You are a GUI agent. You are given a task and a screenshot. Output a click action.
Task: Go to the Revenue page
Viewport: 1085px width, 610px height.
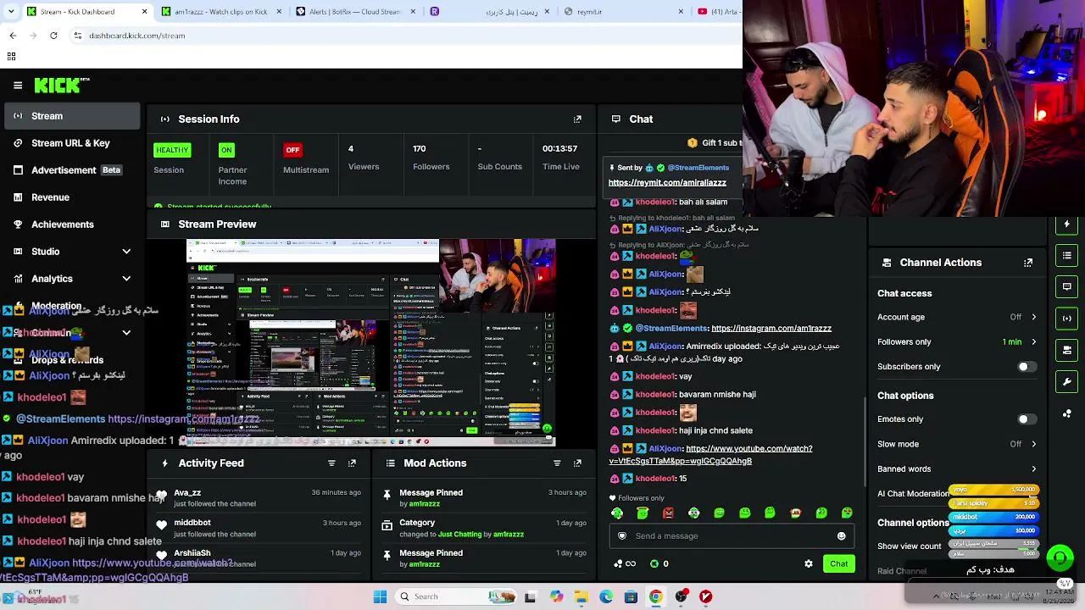coord(72,197)
